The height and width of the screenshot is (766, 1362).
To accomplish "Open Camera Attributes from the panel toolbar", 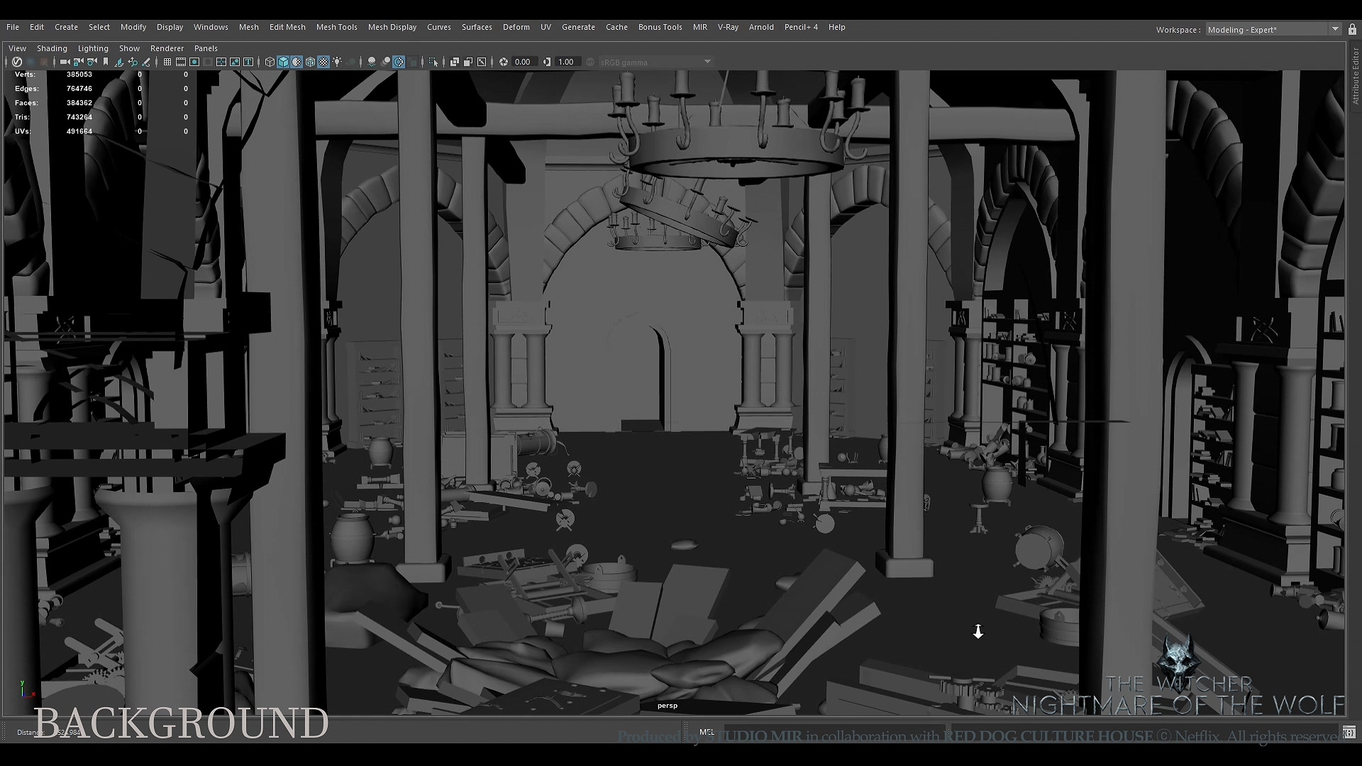I will tap(92, 62).
